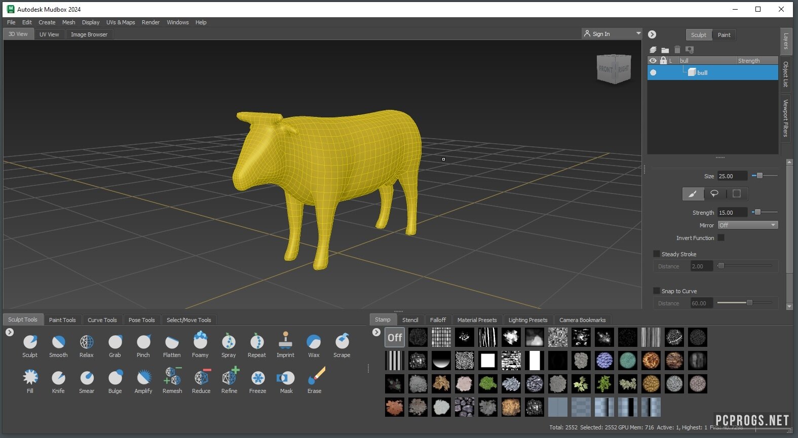The width and height of the screenshot is (798, 438).
Task: Expand the sculpt tools tray arrow
Action: click(10, 333)
